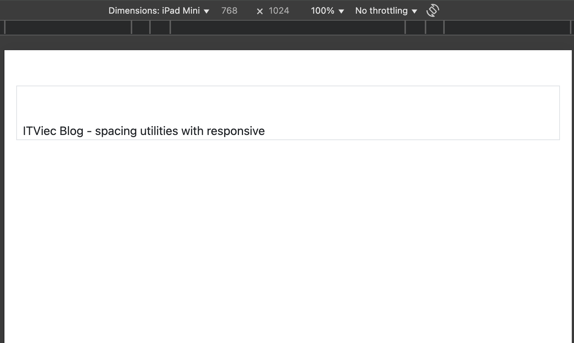
Task: Open the Dimensions iPad Mini device dropdown
Action: [x=159, y=11]
